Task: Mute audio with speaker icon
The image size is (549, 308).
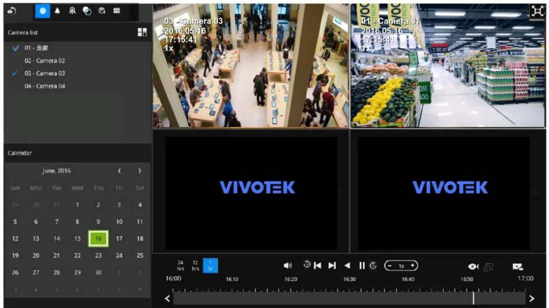Action: [288, 266]
